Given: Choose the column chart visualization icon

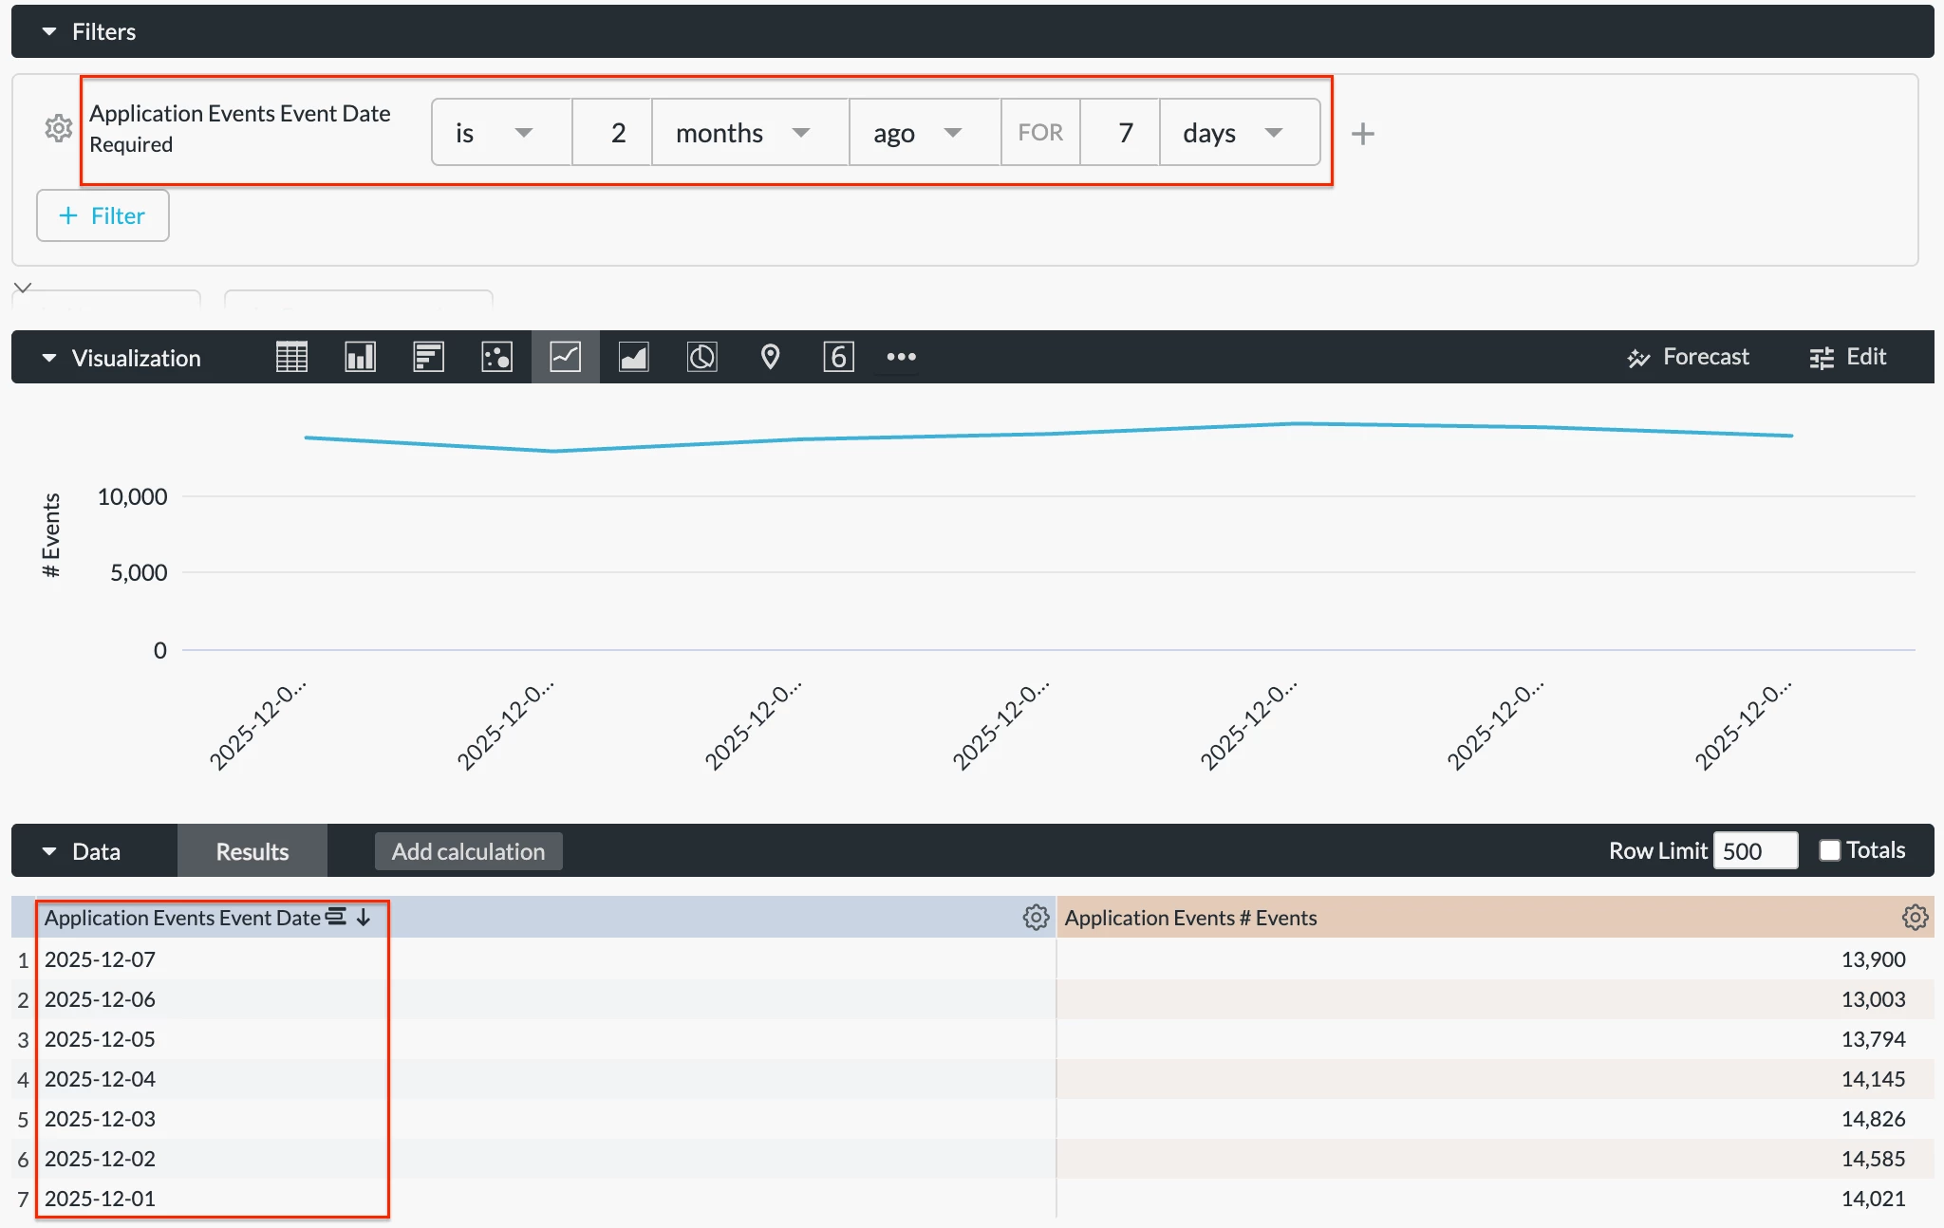Looking at the screenshot, I should click(x=360, y=357).
